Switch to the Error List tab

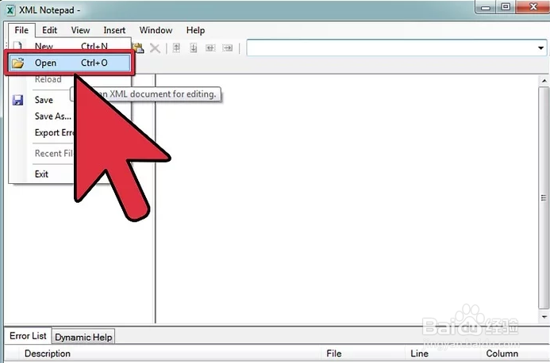(28, 336)
